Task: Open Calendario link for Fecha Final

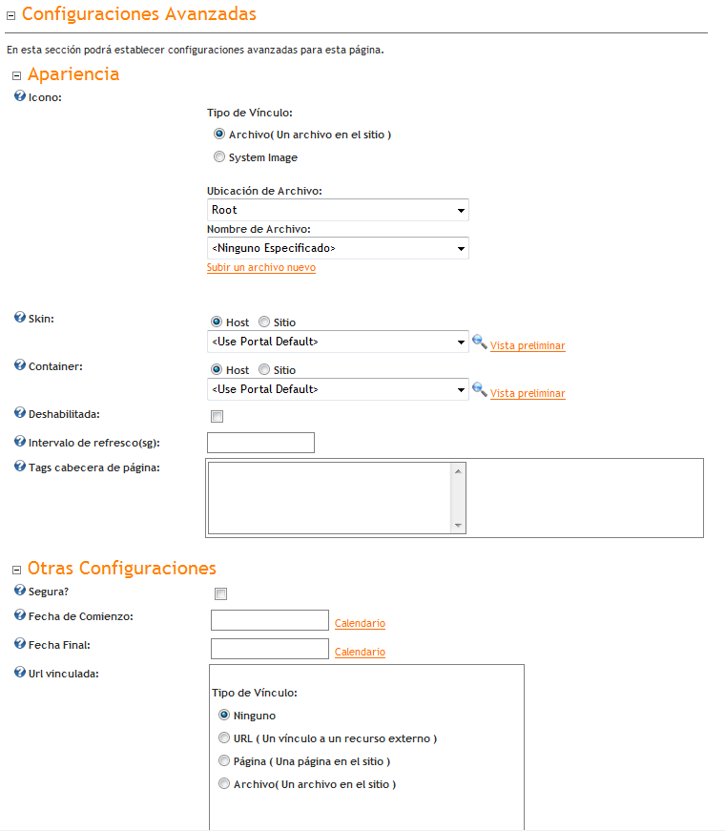Action: coord(360,653)
